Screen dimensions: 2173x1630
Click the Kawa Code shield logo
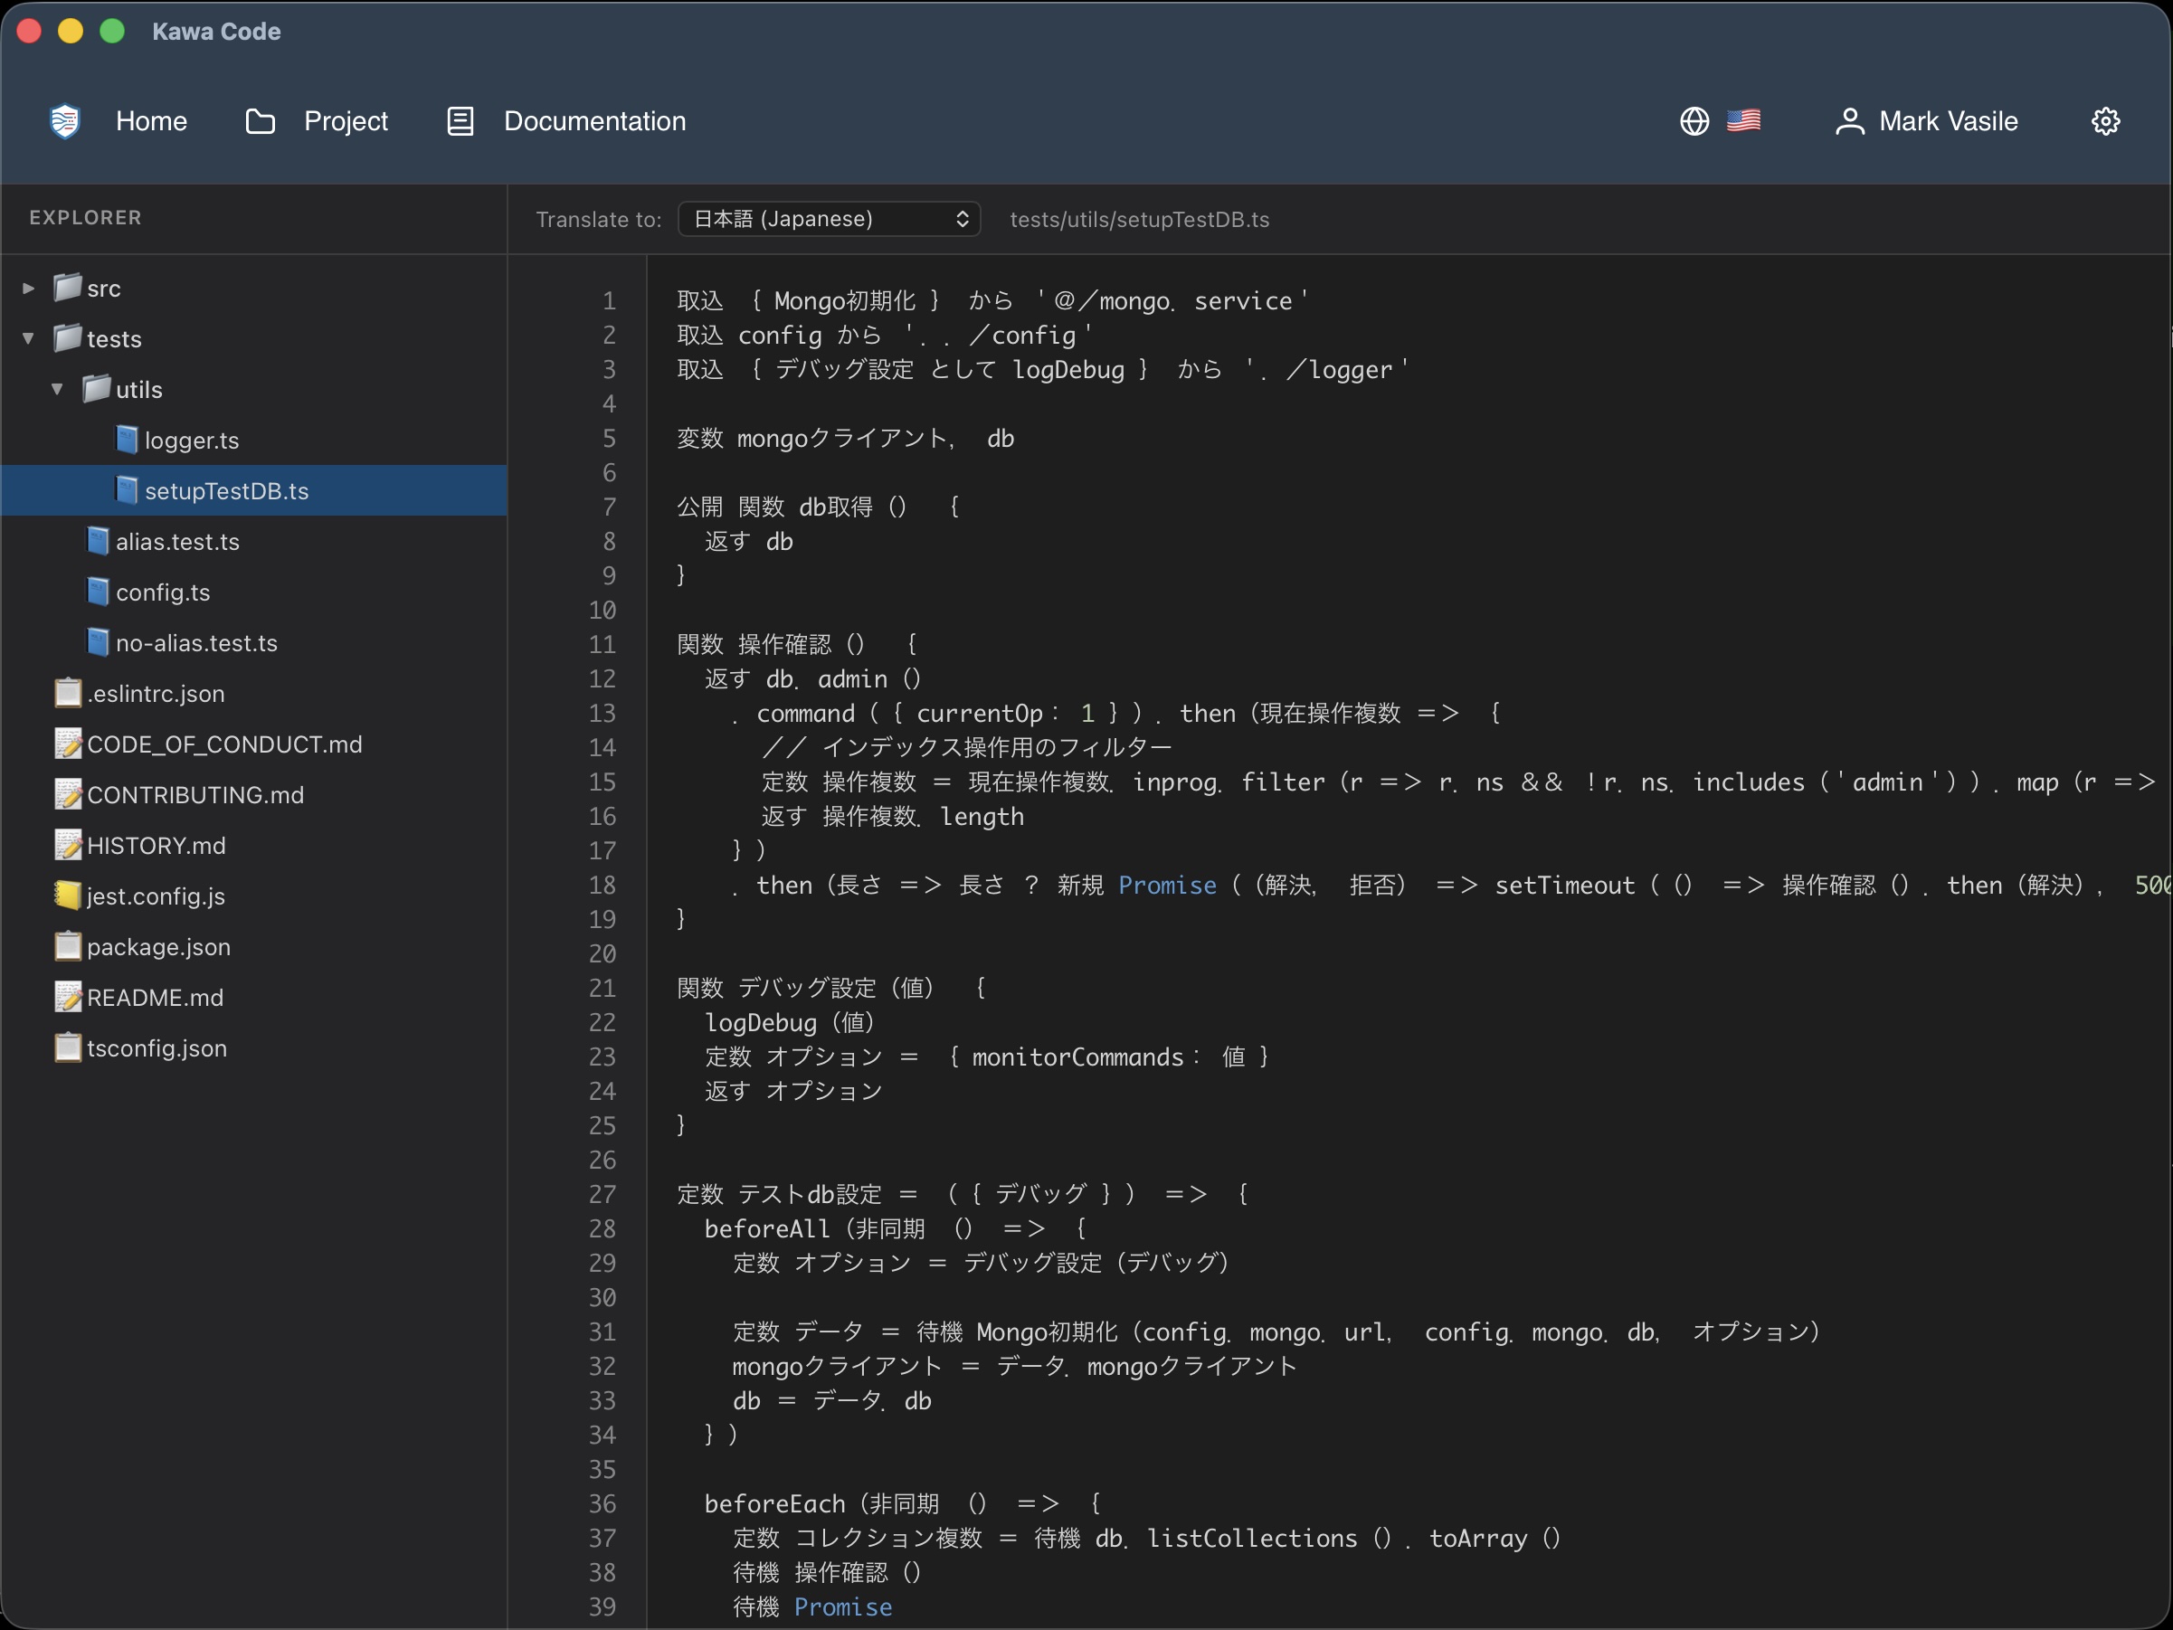[x=62, y=120]
